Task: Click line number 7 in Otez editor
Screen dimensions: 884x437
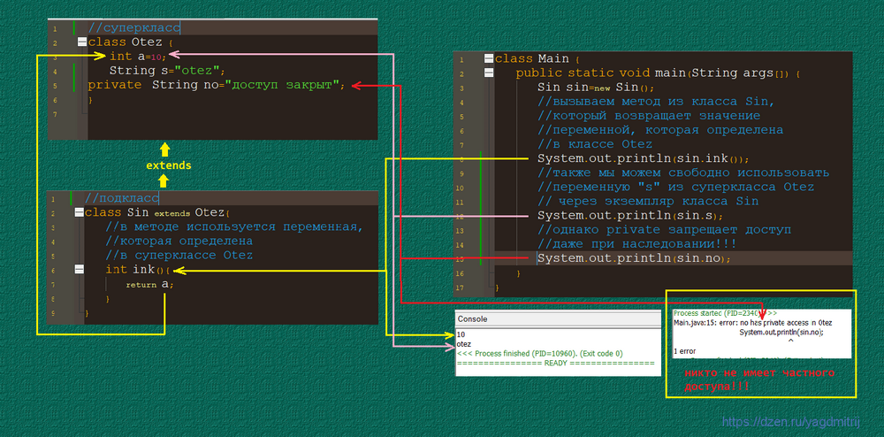Action: [x=55, y=114]
